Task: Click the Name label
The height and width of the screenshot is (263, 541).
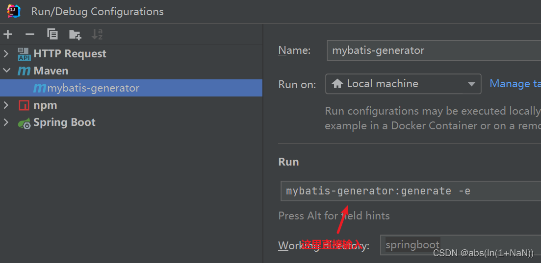Action: (x=294, y=50)
